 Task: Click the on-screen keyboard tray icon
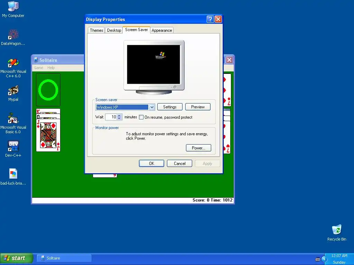point(318,259)
